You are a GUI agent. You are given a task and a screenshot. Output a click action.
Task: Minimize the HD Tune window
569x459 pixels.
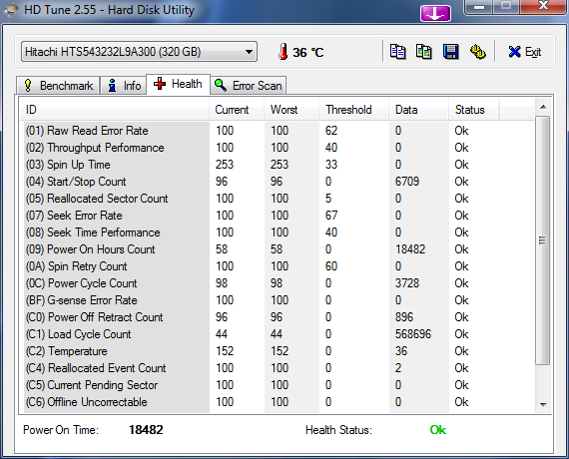pos(478,7)
